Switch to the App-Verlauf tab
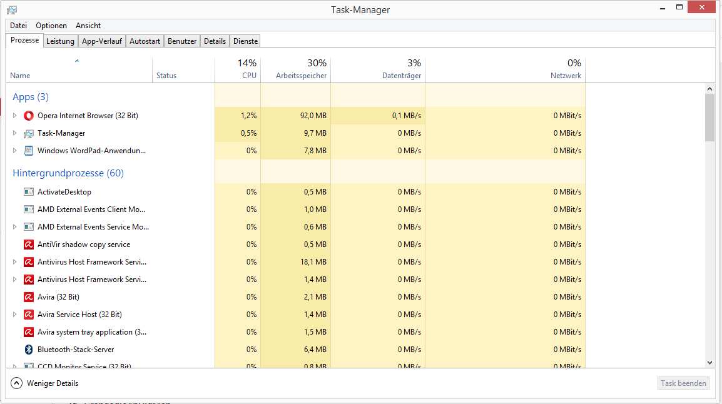 (x=102, y=41)
